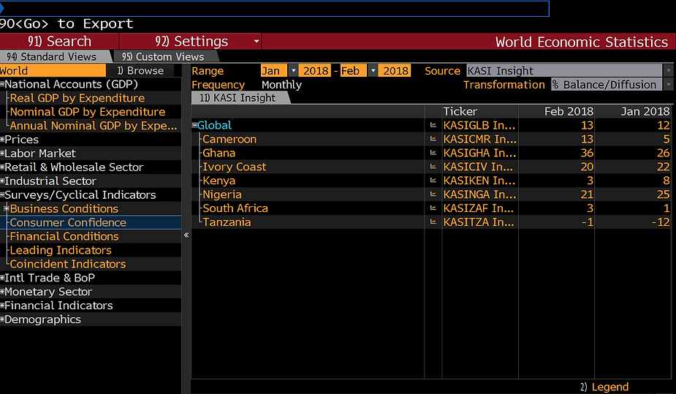Open chart icon for Ivory Coast
This screenshot has height=394, width=676.
tap(433, 167)
